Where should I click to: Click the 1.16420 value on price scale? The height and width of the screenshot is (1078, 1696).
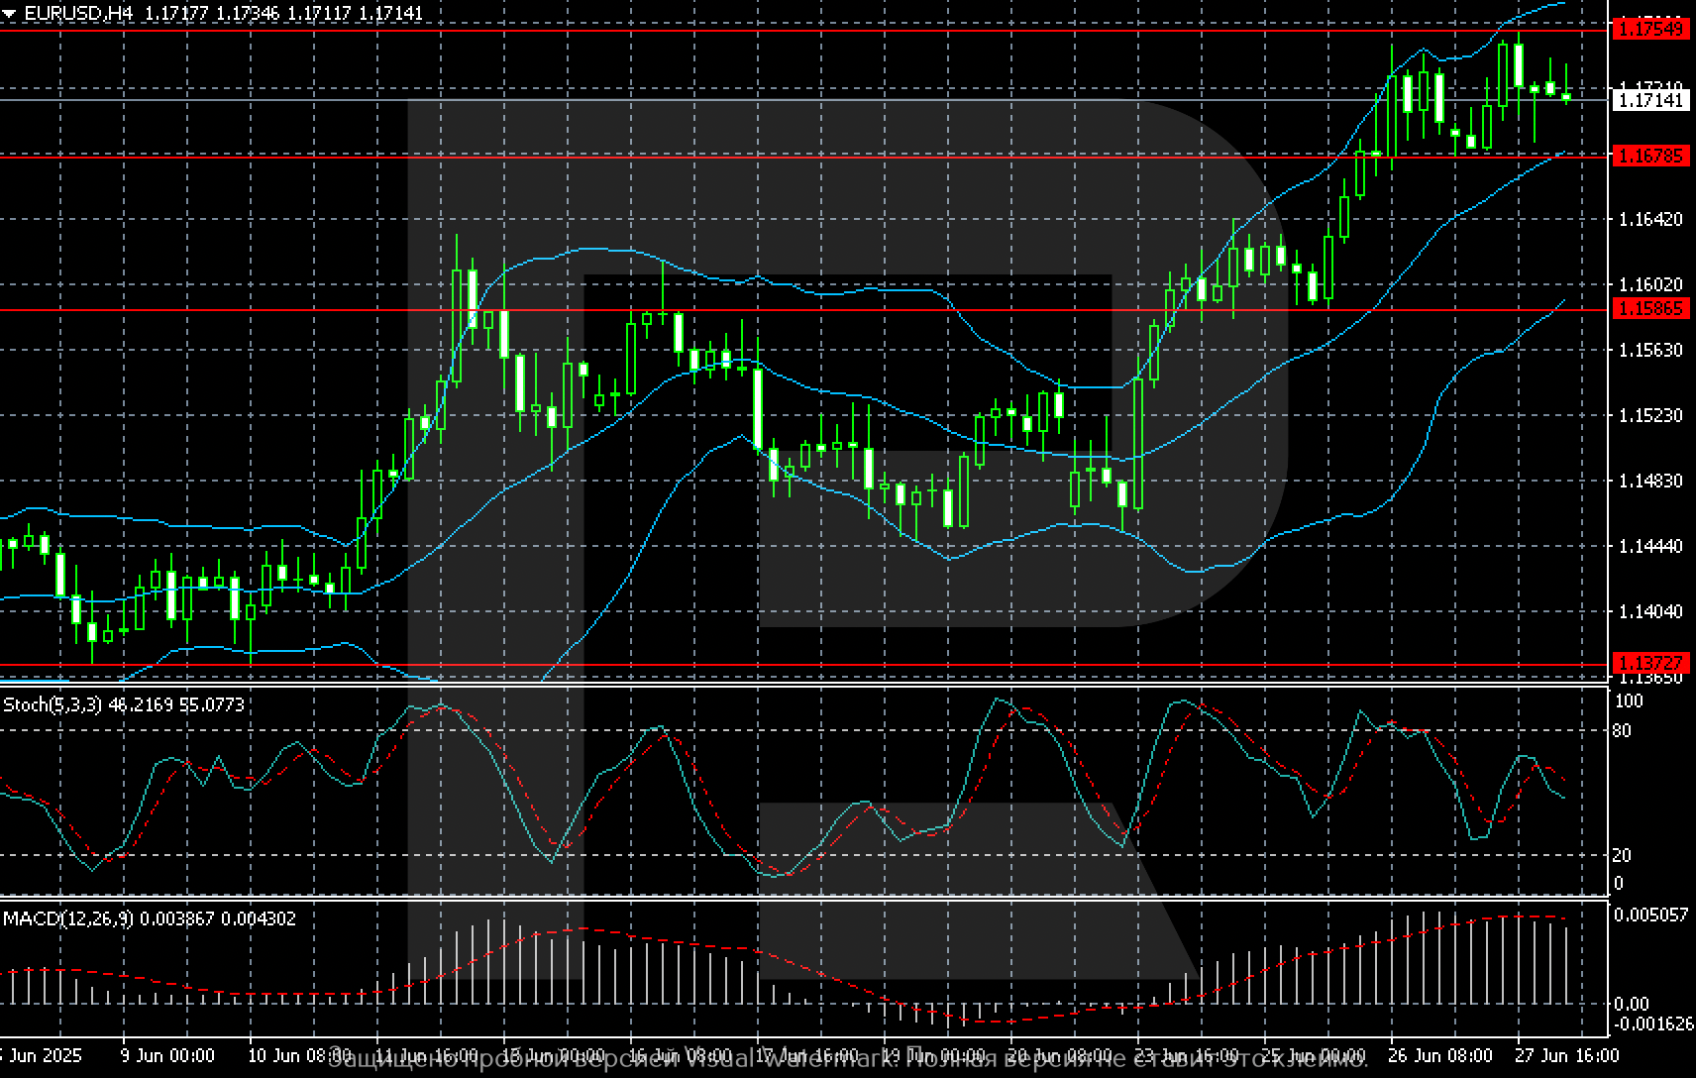[1649, 219]
